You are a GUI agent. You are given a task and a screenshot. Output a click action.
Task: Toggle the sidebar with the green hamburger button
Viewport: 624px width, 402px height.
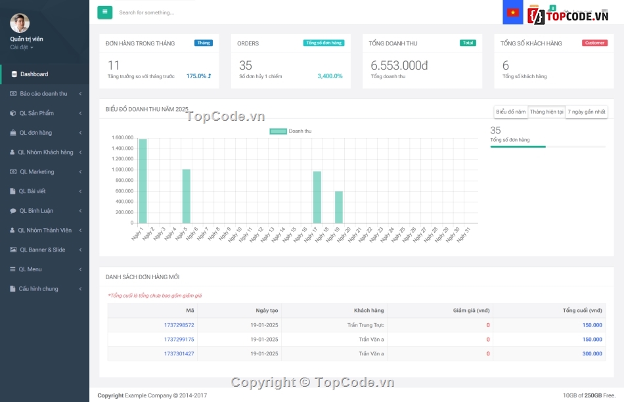pos(104,12)
